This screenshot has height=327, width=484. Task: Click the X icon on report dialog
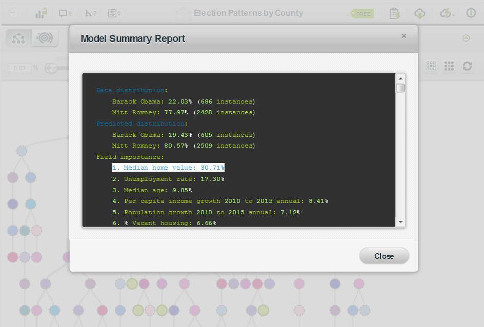tap(404, 36)
